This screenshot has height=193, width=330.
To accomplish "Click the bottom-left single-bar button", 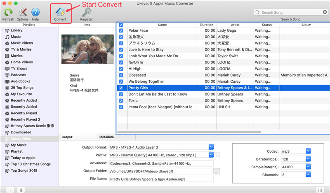I will (x=10, y=190).
